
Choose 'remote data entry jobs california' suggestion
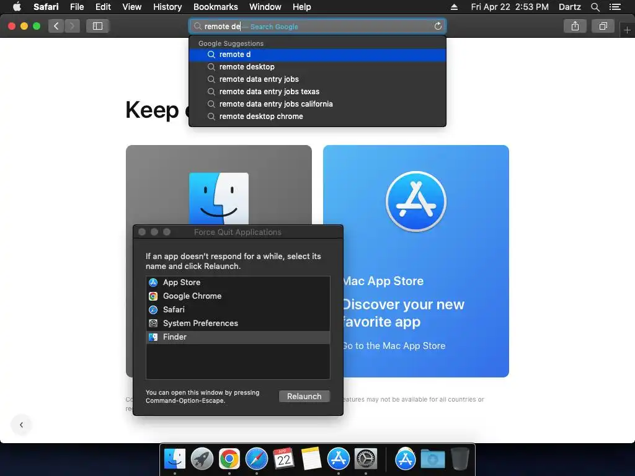(317, 104)
